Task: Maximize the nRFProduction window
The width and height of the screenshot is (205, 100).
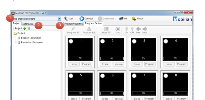Action: [181, 12]
